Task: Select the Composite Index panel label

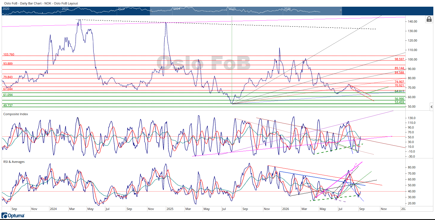Action: [x=16, y=114]
